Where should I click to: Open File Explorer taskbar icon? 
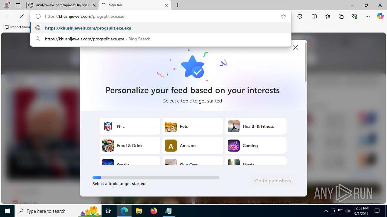point(139,211)
